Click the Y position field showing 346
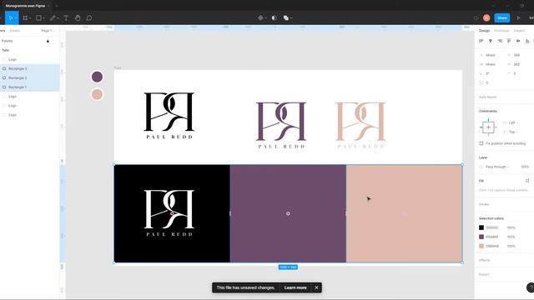 pos(517,55)
